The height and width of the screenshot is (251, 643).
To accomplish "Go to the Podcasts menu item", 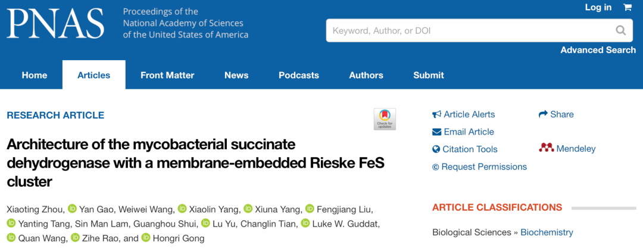I will 298,76.
